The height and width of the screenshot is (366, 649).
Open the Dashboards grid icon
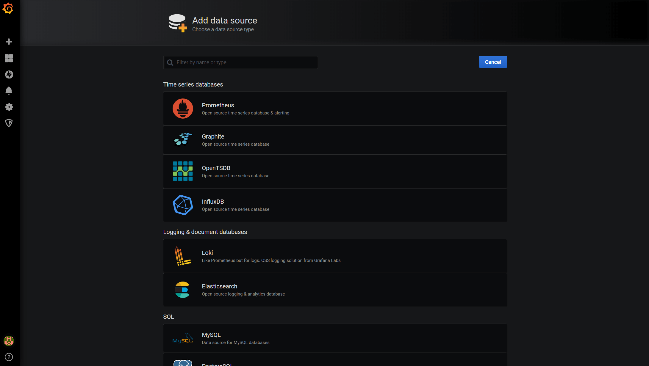coord(9,58)
